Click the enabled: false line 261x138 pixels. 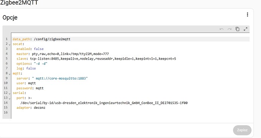[30, 49]
